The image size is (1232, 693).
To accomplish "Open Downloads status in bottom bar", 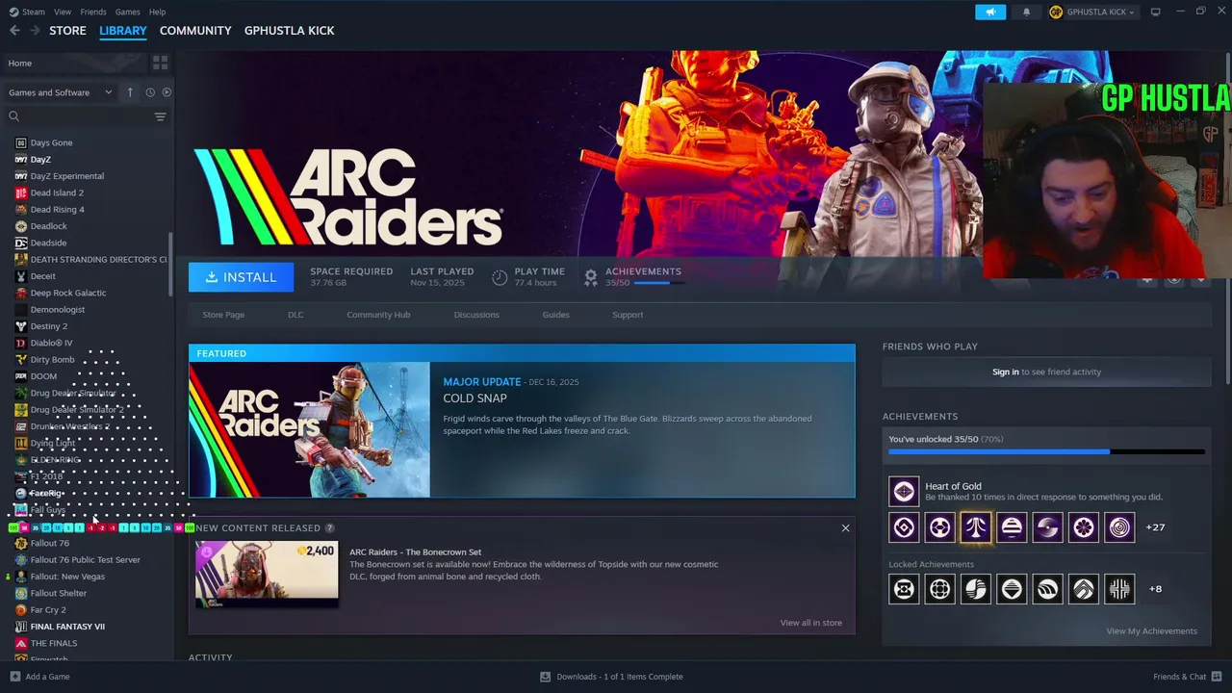I will 611,677.
